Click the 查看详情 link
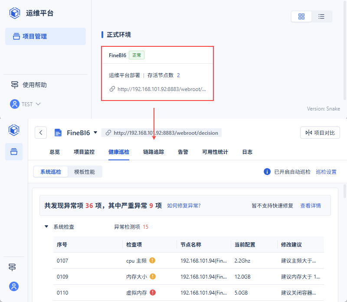Viewport: 347px width, 302px height. 311,206
